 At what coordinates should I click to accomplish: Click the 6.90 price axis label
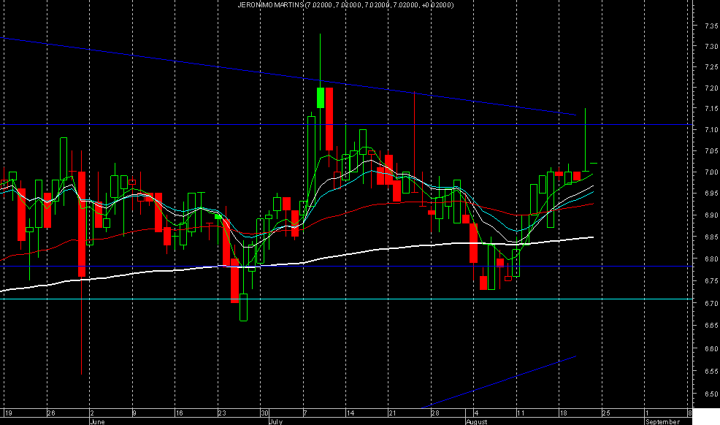tap(712, 215)
